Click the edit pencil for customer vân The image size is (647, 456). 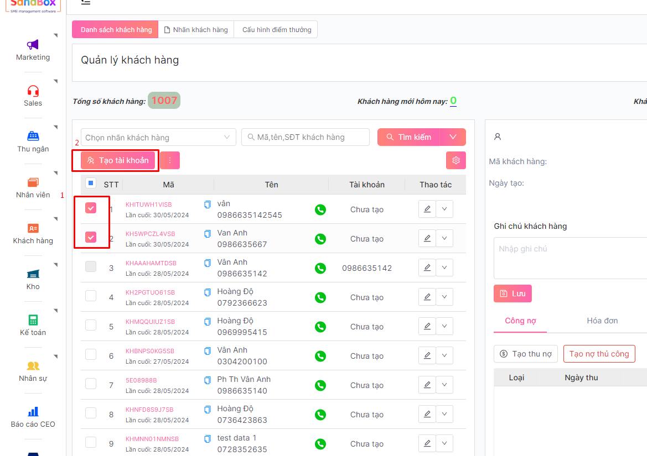[x=427, y=209]
